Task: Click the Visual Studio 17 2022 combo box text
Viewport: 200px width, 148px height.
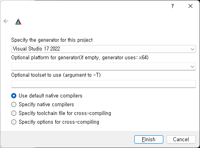Action: pyautogui.click(x=37, y=49)
